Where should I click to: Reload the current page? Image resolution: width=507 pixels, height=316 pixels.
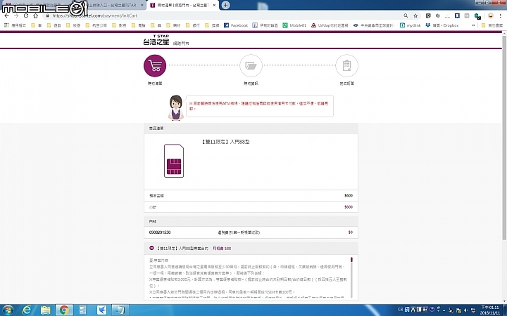tap(26, 15)
